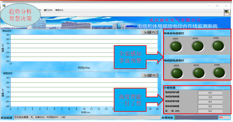Click the 处理进度 progress bar
The image size is (233, 122).
click(x=196, y=117)
